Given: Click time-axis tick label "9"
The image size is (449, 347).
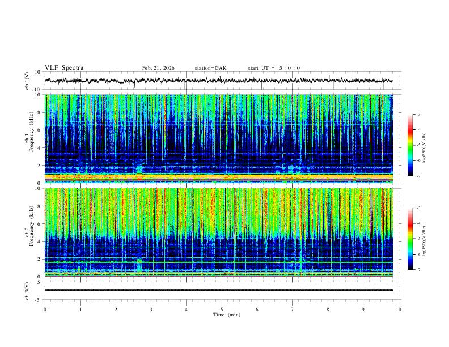Looking at the screenshot, I should coord(363,310).
